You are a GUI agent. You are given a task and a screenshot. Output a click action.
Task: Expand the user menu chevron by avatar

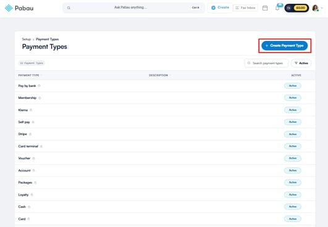tap(322, 8)
